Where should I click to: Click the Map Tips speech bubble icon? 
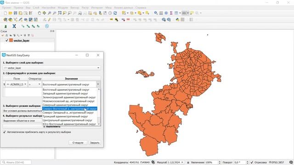click(x=192, y=13)
